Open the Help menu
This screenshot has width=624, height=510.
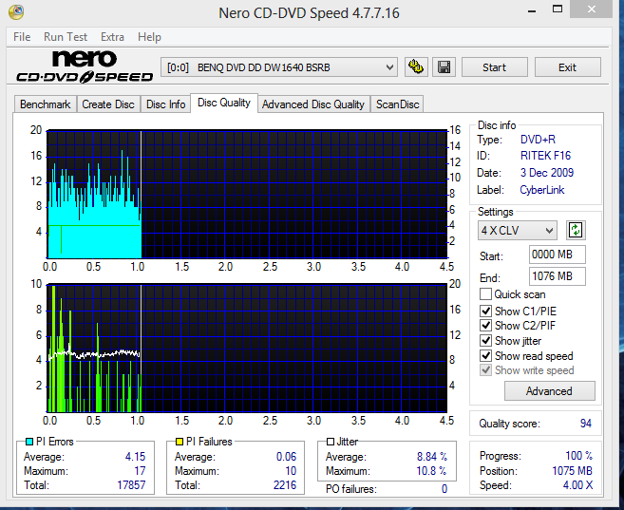tap(149, 37)
